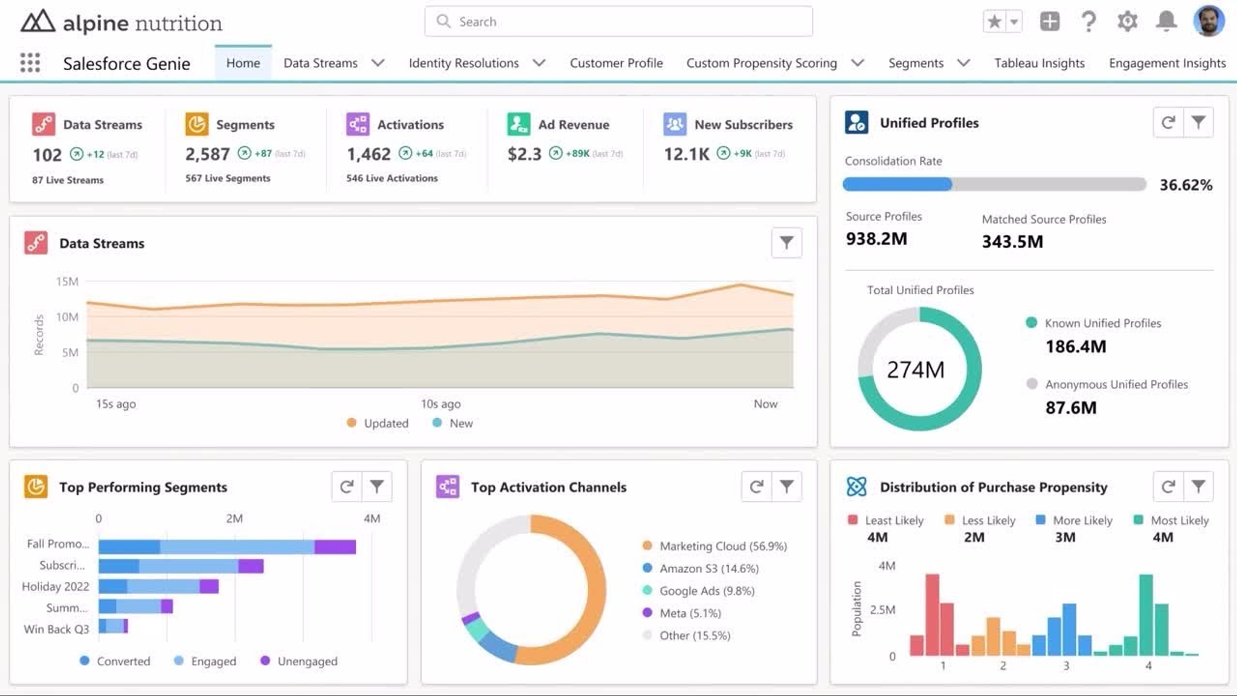1237x696 pixels.
Task: Click the Segments pie chart icon
Action: (196, 124)
